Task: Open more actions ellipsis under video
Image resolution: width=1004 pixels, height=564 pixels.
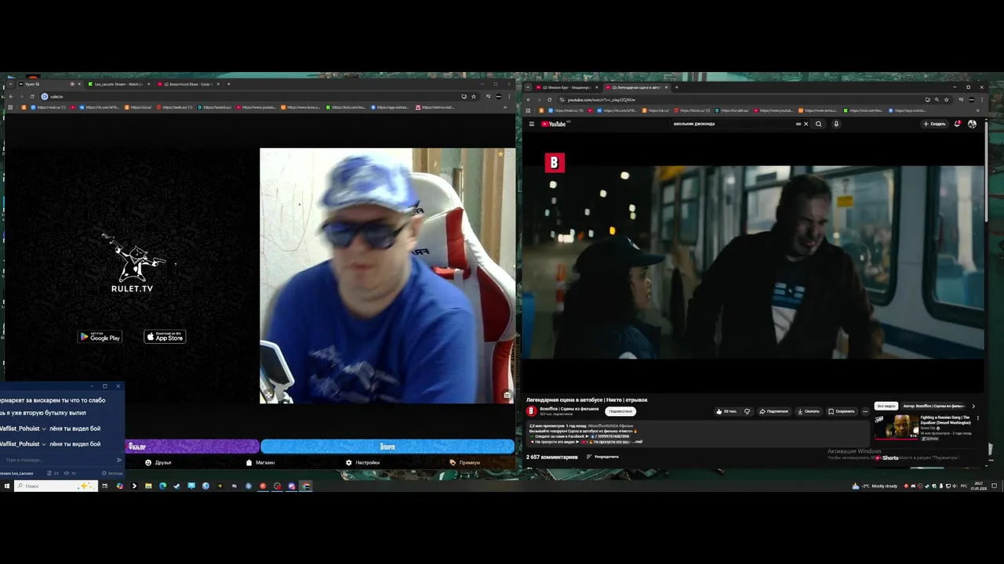Action: point(865,411)
